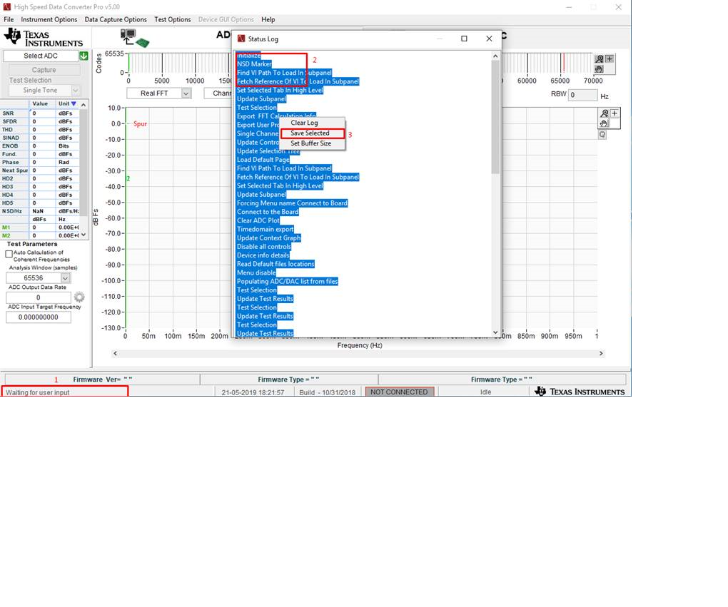Click the Capture button
The image size is (728, 607).
[44, 70]
